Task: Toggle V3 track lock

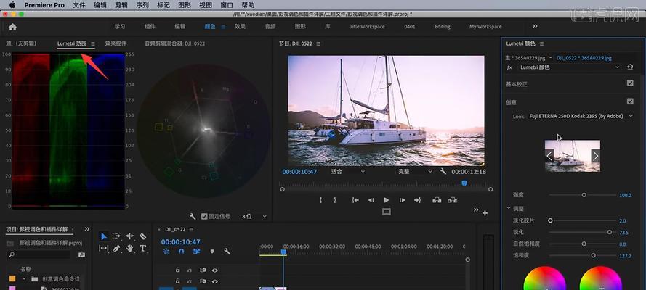Action: pos(177,270)
